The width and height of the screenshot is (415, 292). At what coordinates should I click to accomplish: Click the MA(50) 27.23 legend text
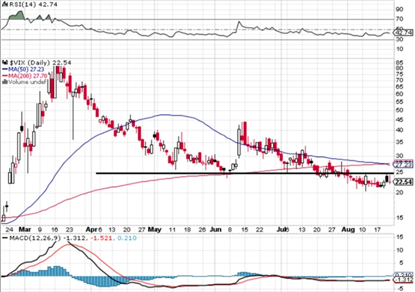(x=24, y=67)
